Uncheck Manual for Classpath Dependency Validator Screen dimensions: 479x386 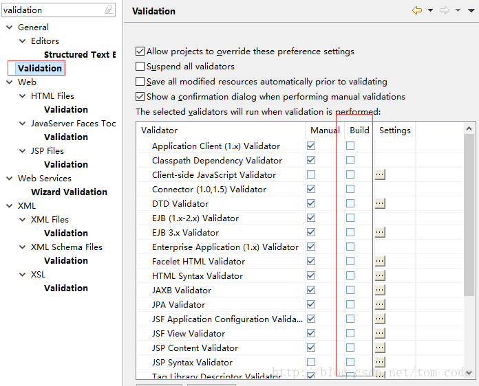(311, 160)
